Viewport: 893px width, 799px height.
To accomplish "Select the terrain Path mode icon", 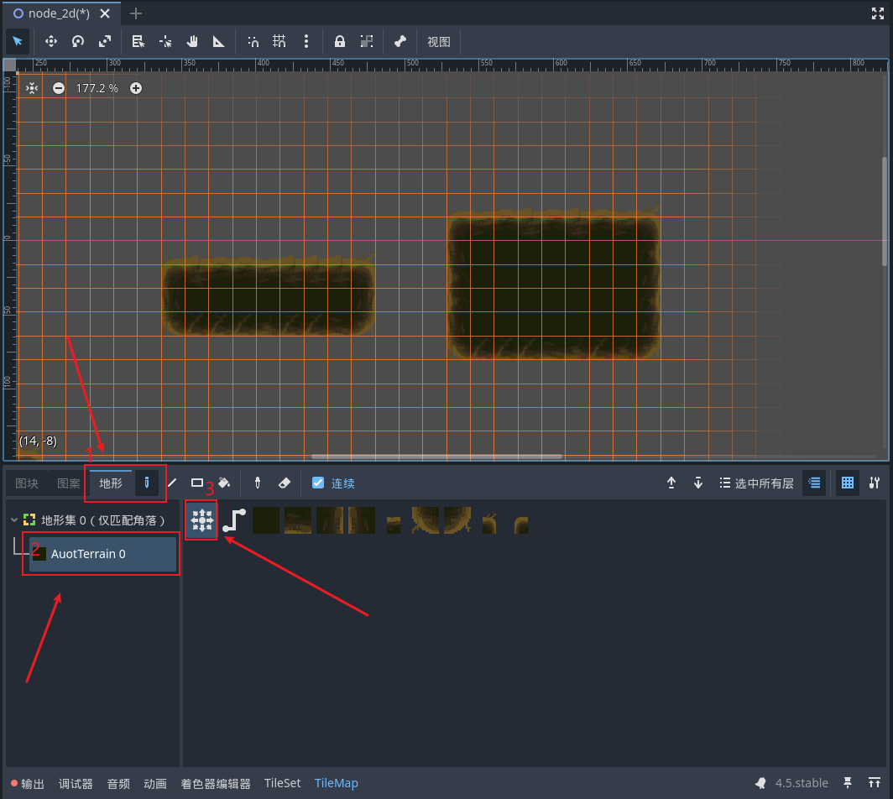I will pos(234,520).
